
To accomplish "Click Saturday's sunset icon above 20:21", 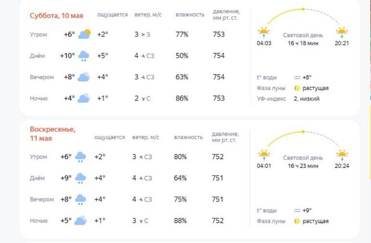I will pos(341,32).
